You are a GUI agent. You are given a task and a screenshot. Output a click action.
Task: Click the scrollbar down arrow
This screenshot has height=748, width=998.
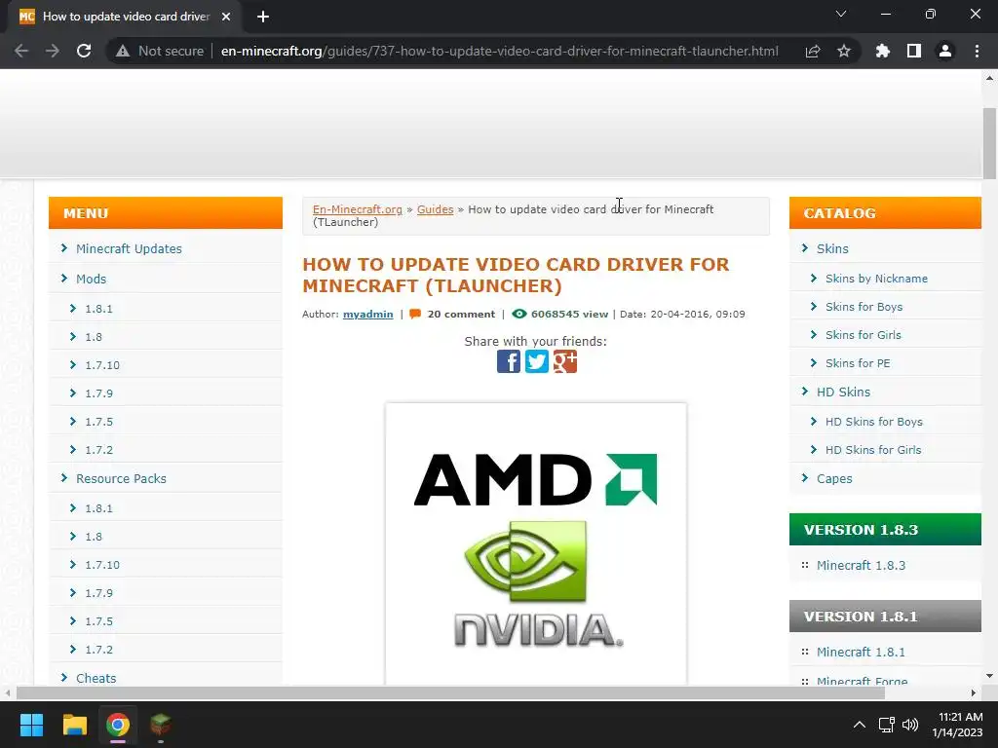(x=989, y=676)
